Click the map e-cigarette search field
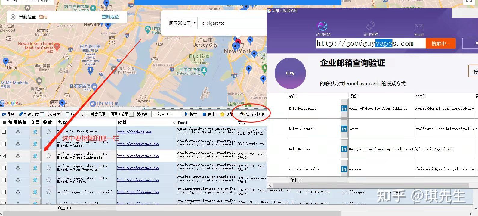478x216 pixels. click(x=232, y=23)
